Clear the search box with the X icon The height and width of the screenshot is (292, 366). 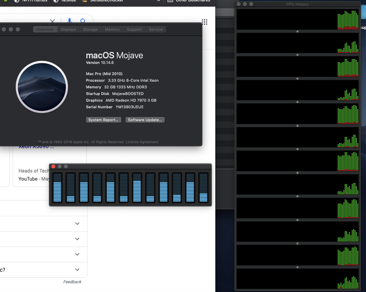52,21
